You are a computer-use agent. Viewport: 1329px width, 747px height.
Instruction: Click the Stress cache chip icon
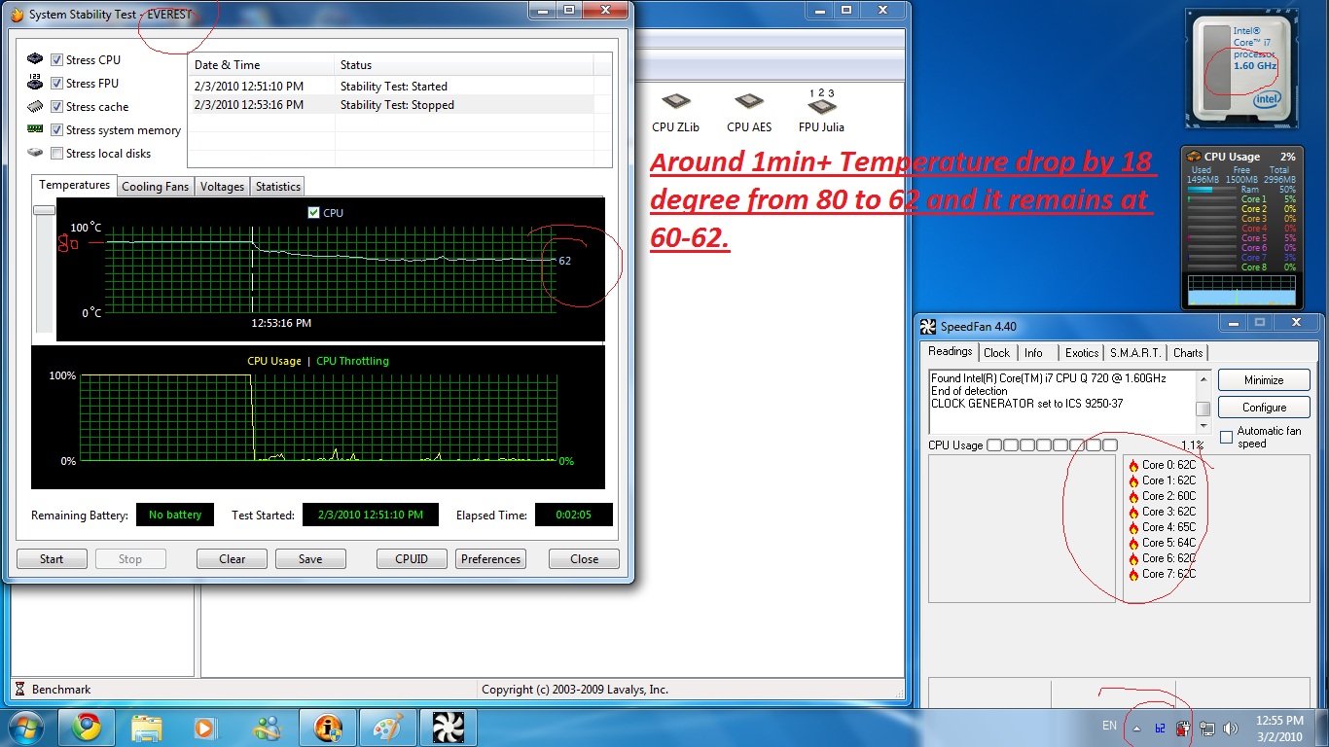36,106
